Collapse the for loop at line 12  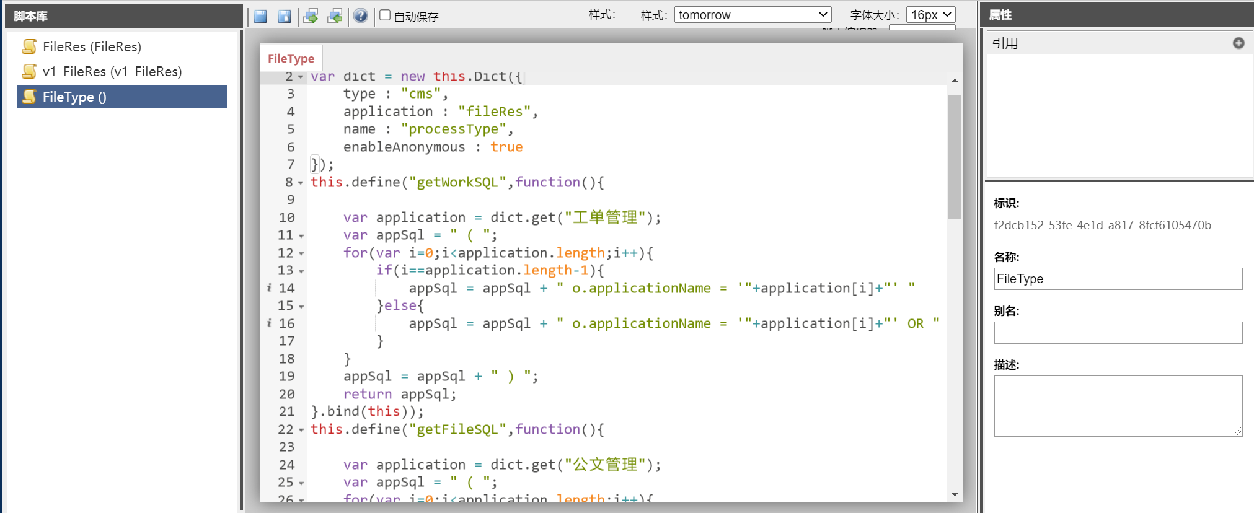301,253
